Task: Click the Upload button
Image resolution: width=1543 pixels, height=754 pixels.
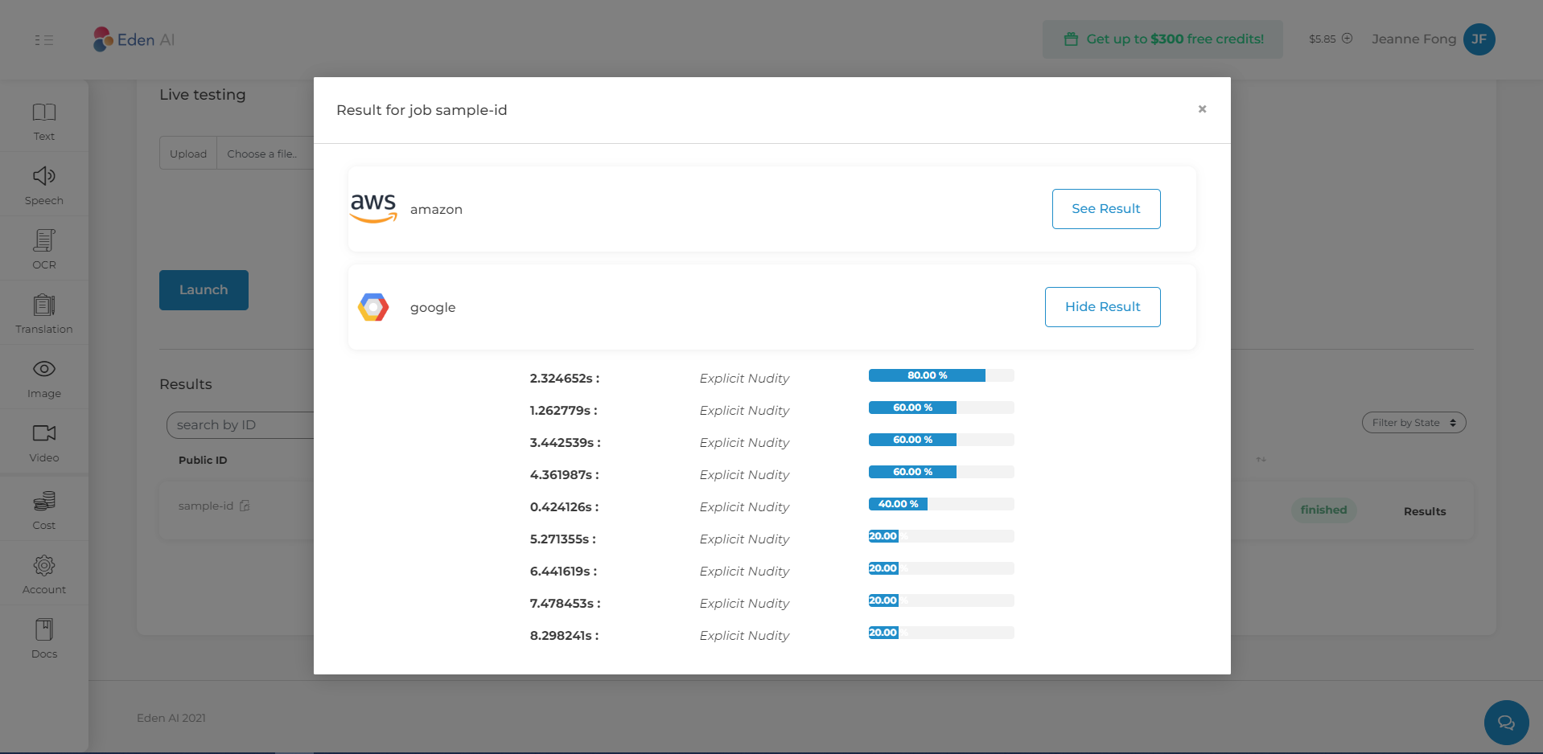Action: [188, 154]
